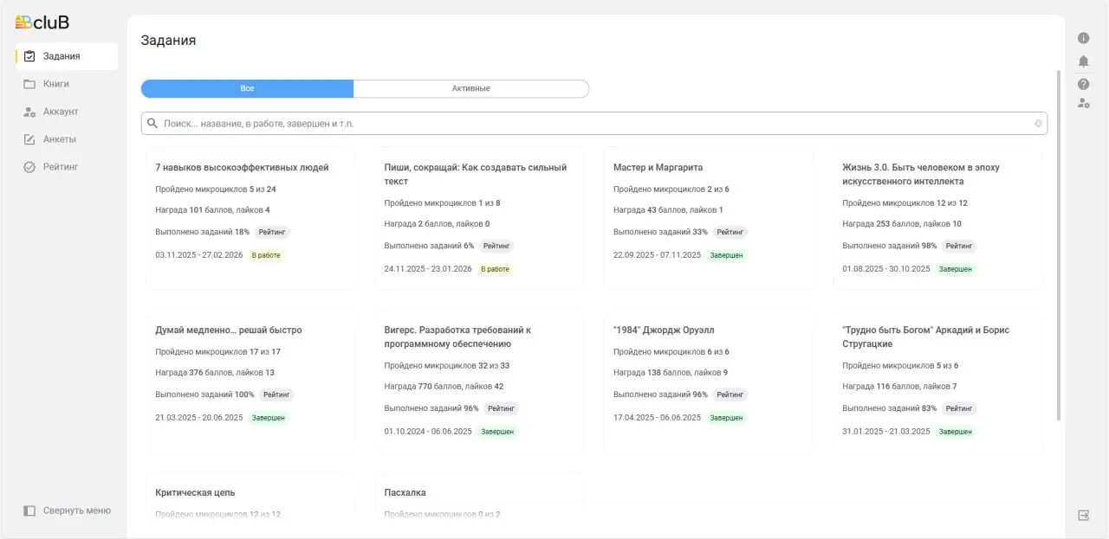Click Рейтинг chip on Мастер и Маргарита card

(x=730, y=232)
